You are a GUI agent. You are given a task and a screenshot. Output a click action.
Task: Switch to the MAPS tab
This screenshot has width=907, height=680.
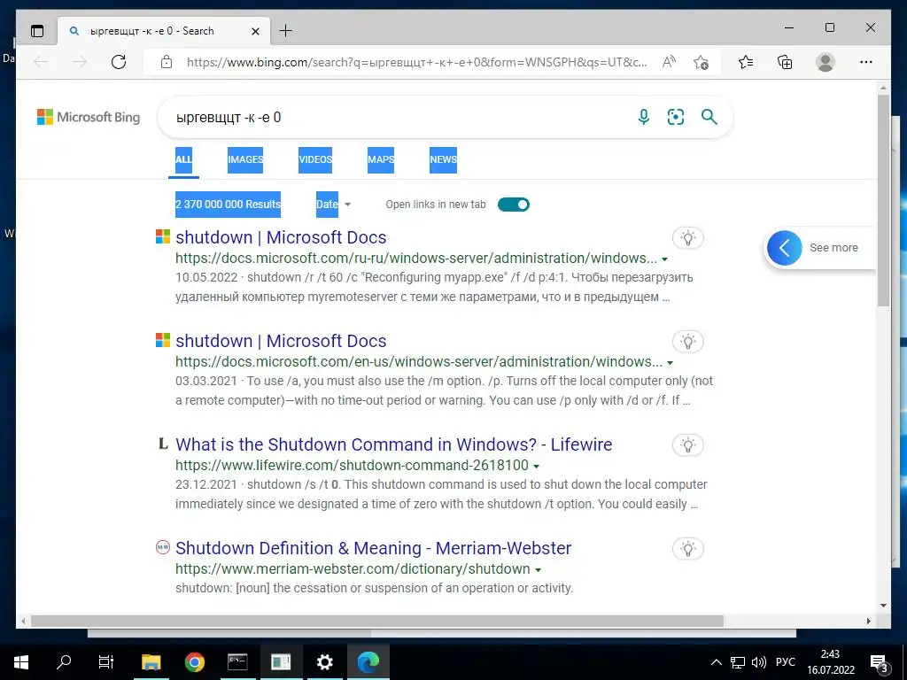(381, 159)
